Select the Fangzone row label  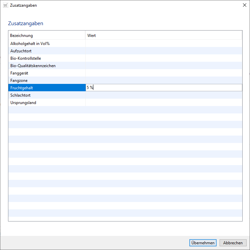[19, 81]
